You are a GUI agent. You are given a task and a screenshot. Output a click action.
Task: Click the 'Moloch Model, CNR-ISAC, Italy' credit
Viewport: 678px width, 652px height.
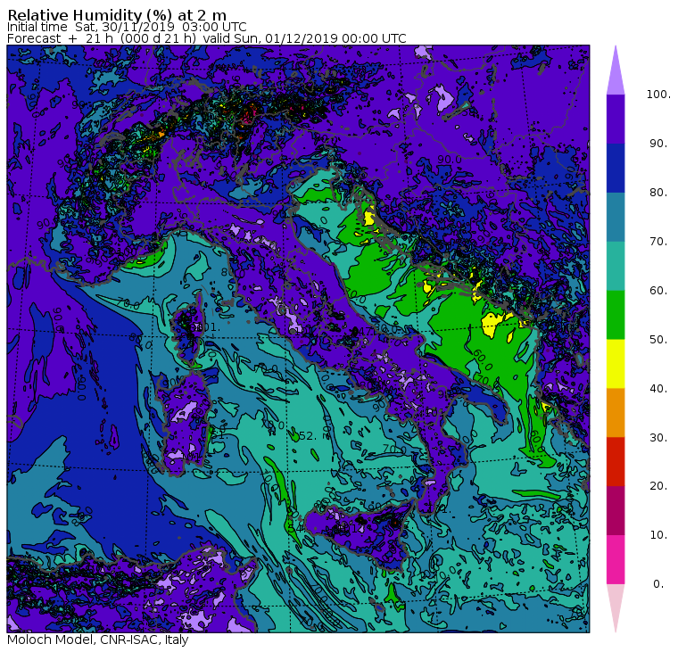click(x=98, y=640)
